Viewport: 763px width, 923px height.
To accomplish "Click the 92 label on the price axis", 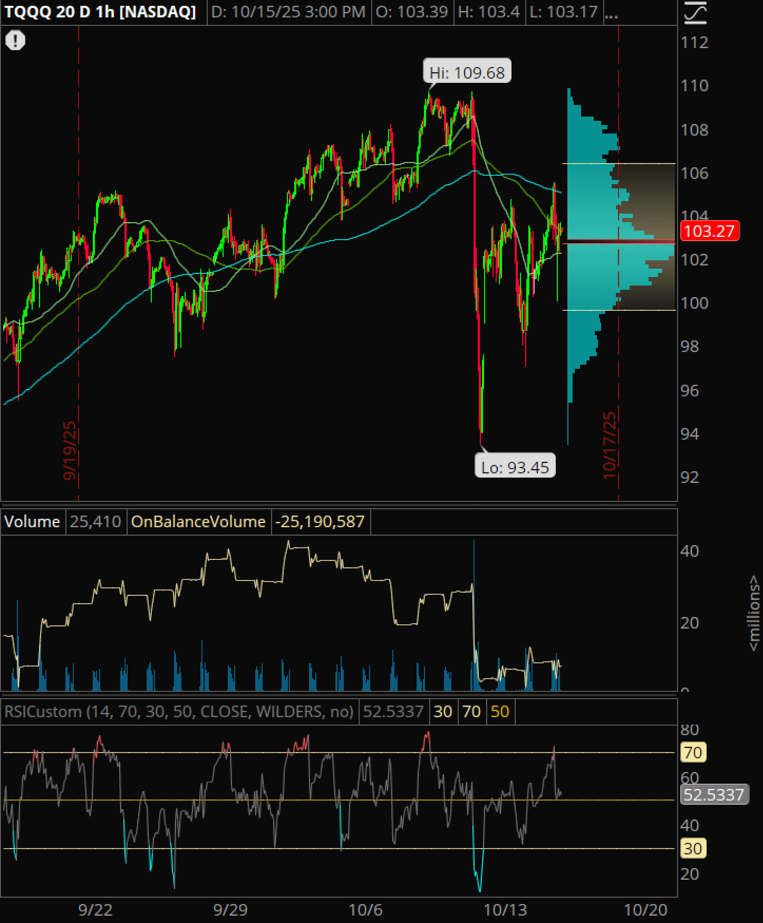I will click(x=690, y=477).
